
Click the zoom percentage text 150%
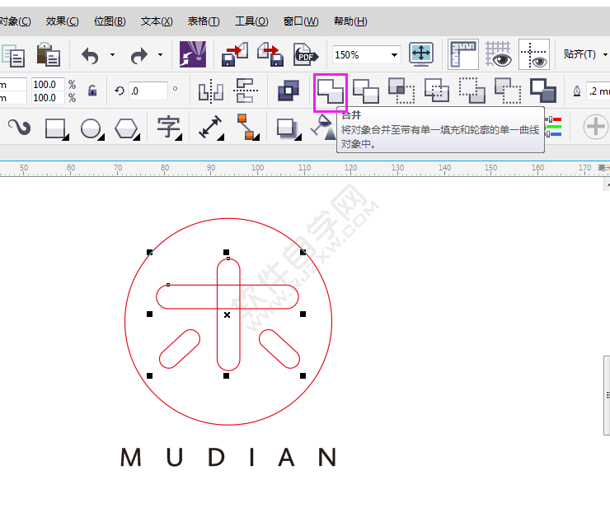[346, 55]
